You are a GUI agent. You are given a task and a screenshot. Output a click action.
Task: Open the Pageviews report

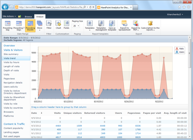(x=9, y=79)
